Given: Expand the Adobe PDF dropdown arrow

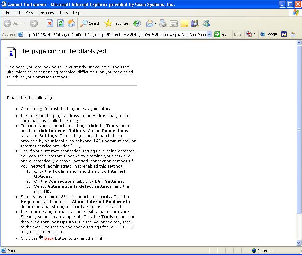Looking at the screenshot, I should [254, 34].
